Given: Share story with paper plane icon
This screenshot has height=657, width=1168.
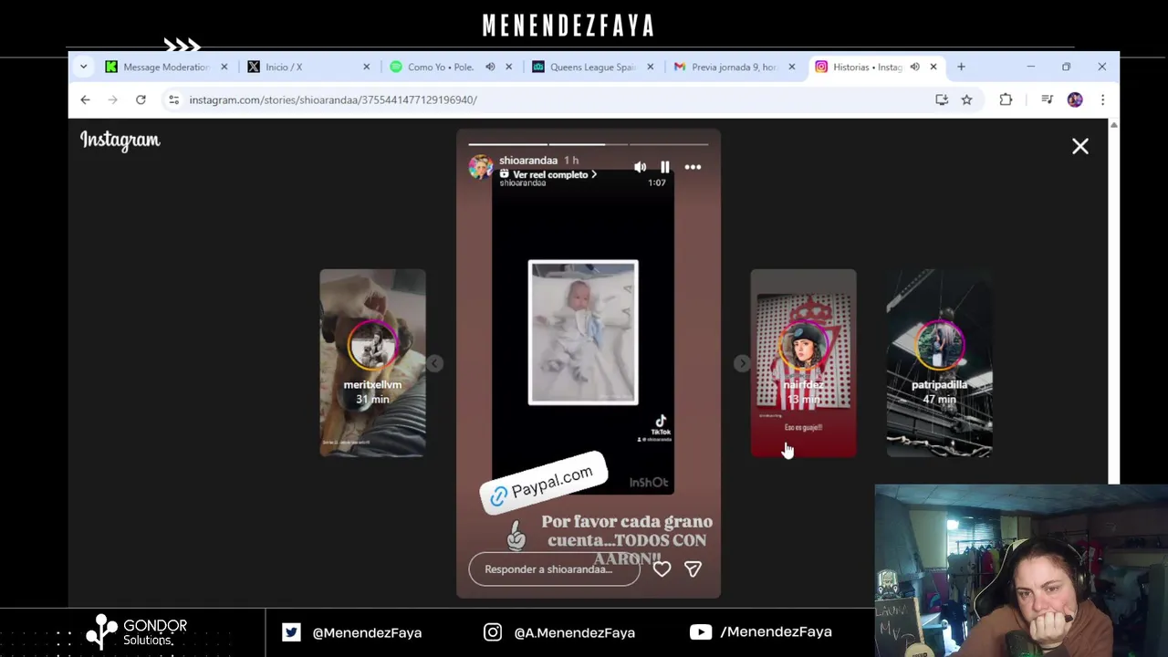Looking at the screenshot, I should coord(693,568).
